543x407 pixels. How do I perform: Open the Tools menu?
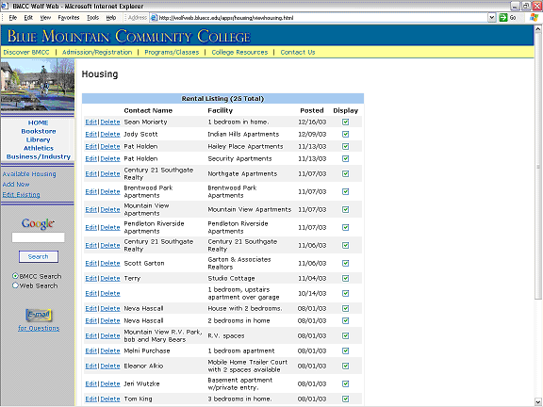point(92,17)
